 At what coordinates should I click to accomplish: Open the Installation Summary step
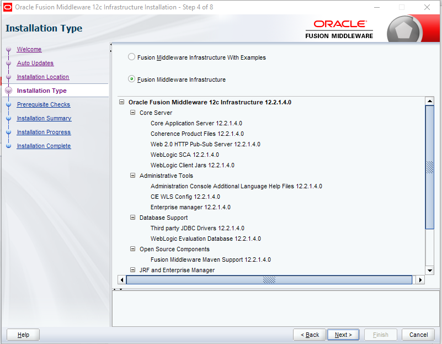44,118
